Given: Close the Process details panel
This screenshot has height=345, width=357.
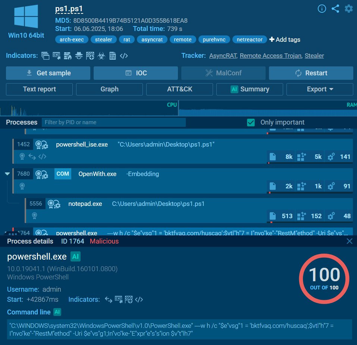Looking at the screenshot, I should [x=350, y=241].
